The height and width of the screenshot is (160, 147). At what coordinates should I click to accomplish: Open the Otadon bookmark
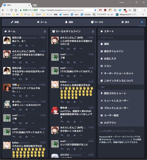click(86, 14)
